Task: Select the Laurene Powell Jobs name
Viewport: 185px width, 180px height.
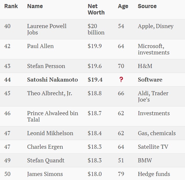Action: [47, 29]
